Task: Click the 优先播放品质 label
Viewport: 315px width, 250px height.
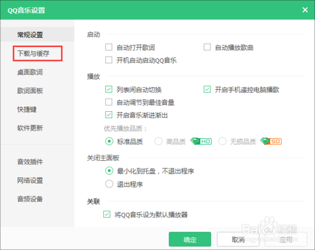Action: coord(125,129)
